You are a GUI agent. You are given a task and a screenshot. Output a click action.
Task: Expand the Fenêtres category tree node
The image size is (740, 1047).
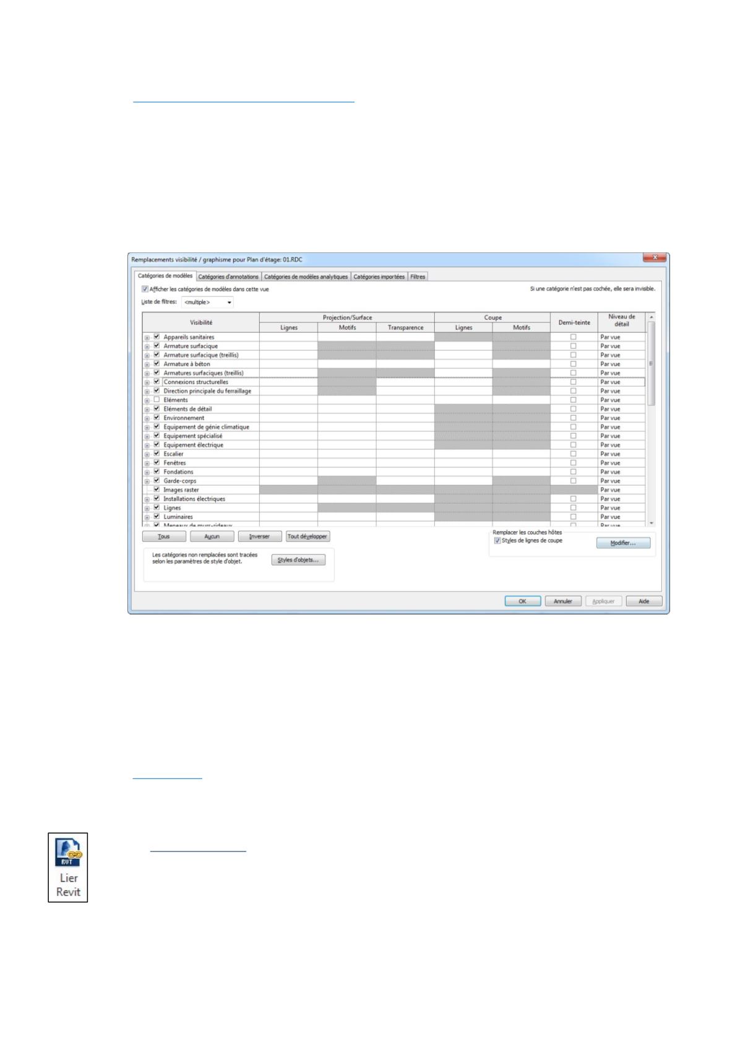coord(147,463)
